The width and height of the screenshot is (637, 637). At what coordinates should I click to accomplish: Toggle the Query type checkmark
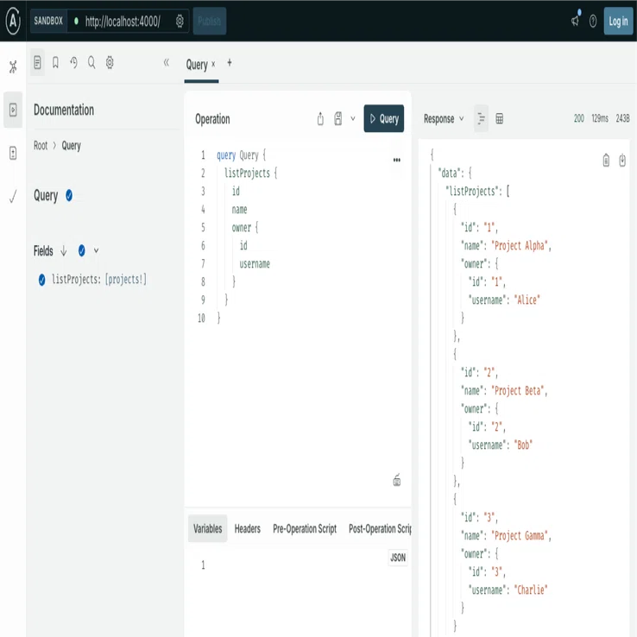point(69,195)
